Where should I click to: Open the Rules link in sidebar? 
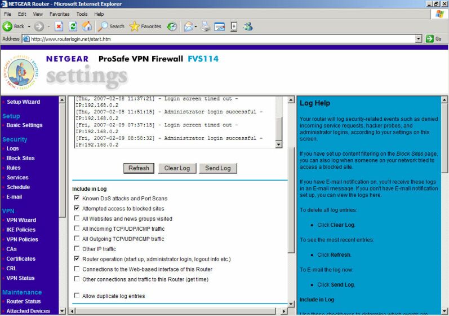[14, 168]
